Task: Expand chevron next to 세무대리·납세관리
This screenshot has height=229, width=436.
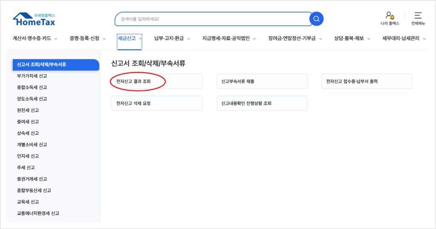Action: point(425,39)
